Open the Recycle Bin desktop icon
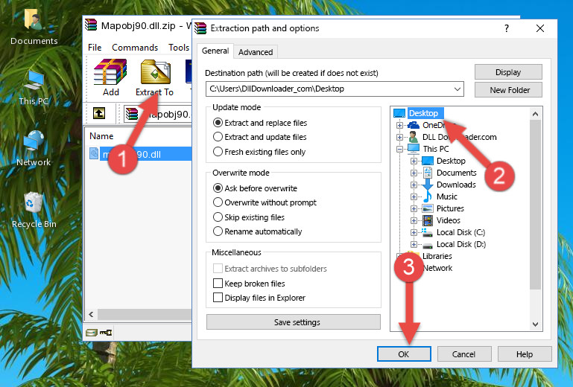 [x=34, y=211]
